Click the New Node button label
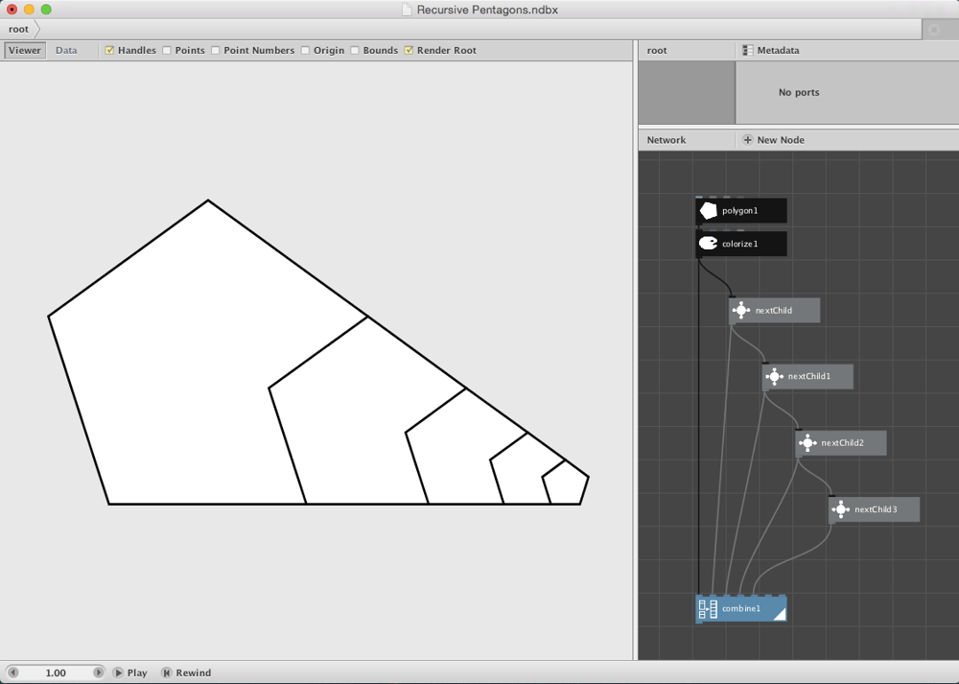959x684 pixels. pos(781,140)
